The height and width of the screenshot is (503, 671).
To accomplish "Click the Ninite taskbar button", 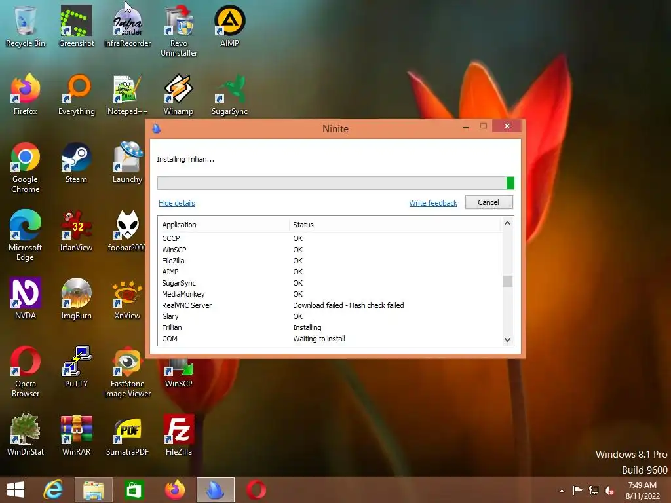I will tap(215, 490).
